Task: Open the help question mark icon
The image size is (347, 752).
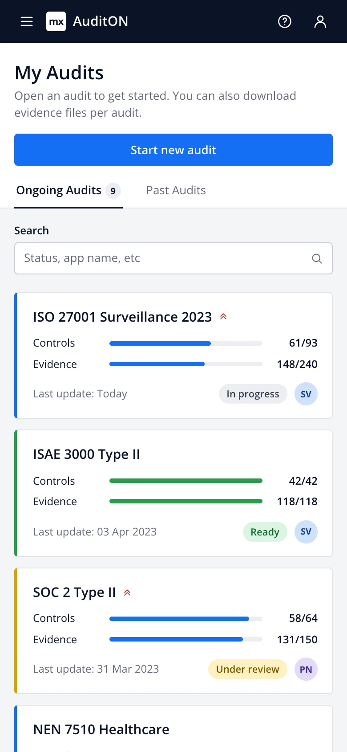Action: pyautogui.click(x=285, y=21)
